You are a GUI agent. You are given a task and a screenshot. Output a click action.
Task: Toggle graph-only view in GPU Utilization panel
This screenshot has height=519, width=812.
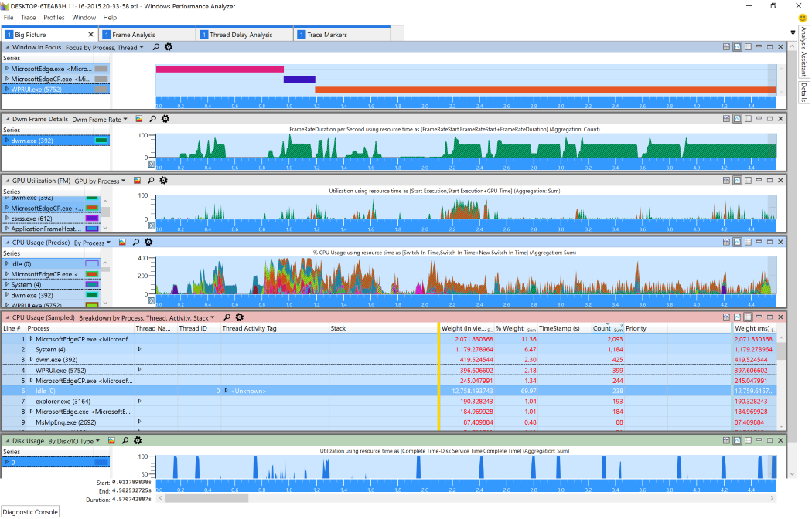click(x=737, y=180)
